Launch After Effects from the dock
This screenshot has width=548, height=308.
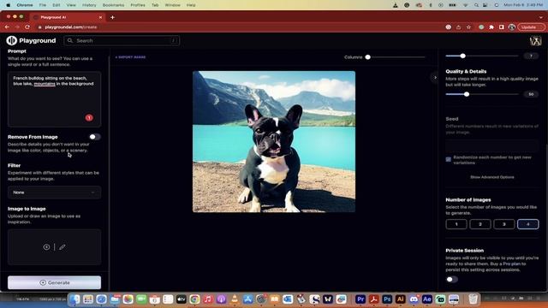point(426,299)
